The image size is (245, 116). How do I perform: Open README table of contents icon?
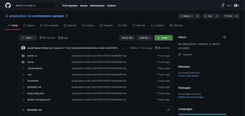click(23, 110)
